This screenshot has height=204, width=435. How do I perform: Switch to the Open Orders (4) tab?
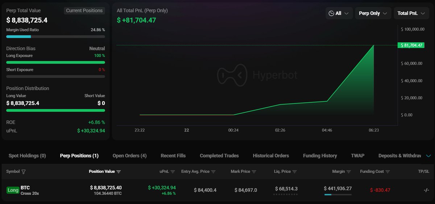(129, 156)
